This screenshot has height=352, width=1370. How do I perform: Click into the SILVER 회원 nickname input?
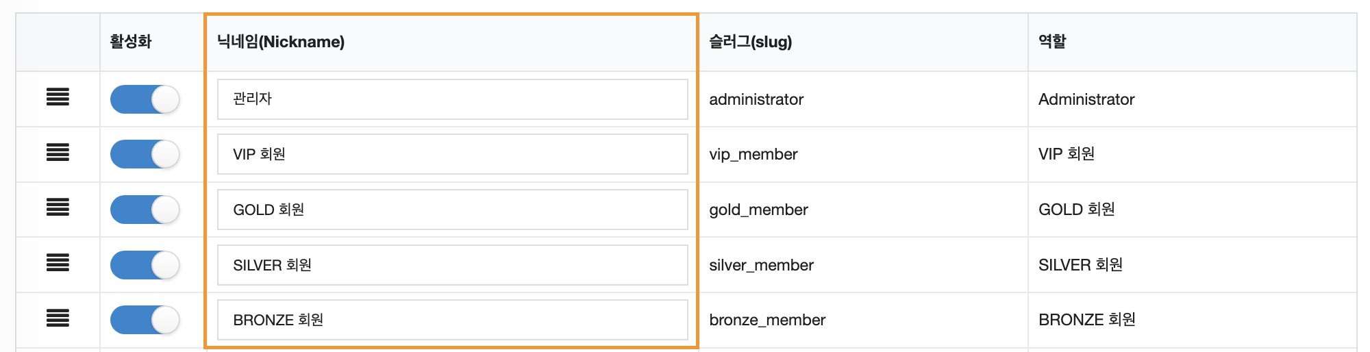[452, 265]
